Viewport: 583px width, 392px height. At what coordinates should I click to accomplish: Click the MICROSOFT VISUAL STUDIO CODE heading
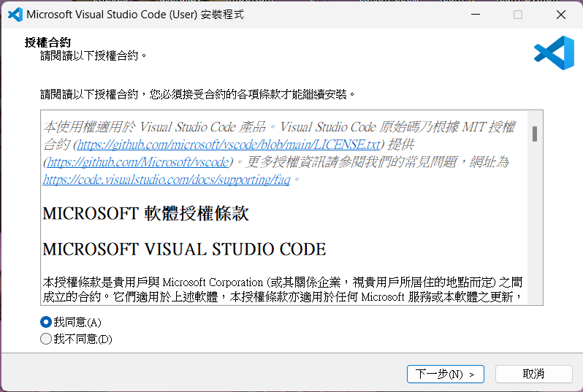click(x=184, y=249)
